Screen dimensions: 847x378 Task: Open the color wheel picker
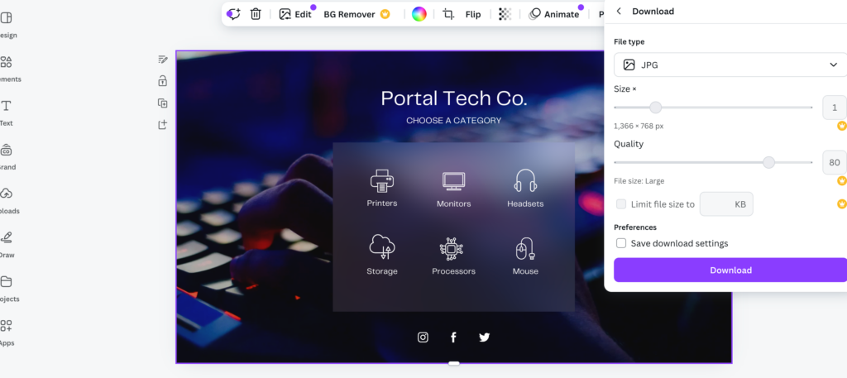pyautogui.click(x=419, y=14)
